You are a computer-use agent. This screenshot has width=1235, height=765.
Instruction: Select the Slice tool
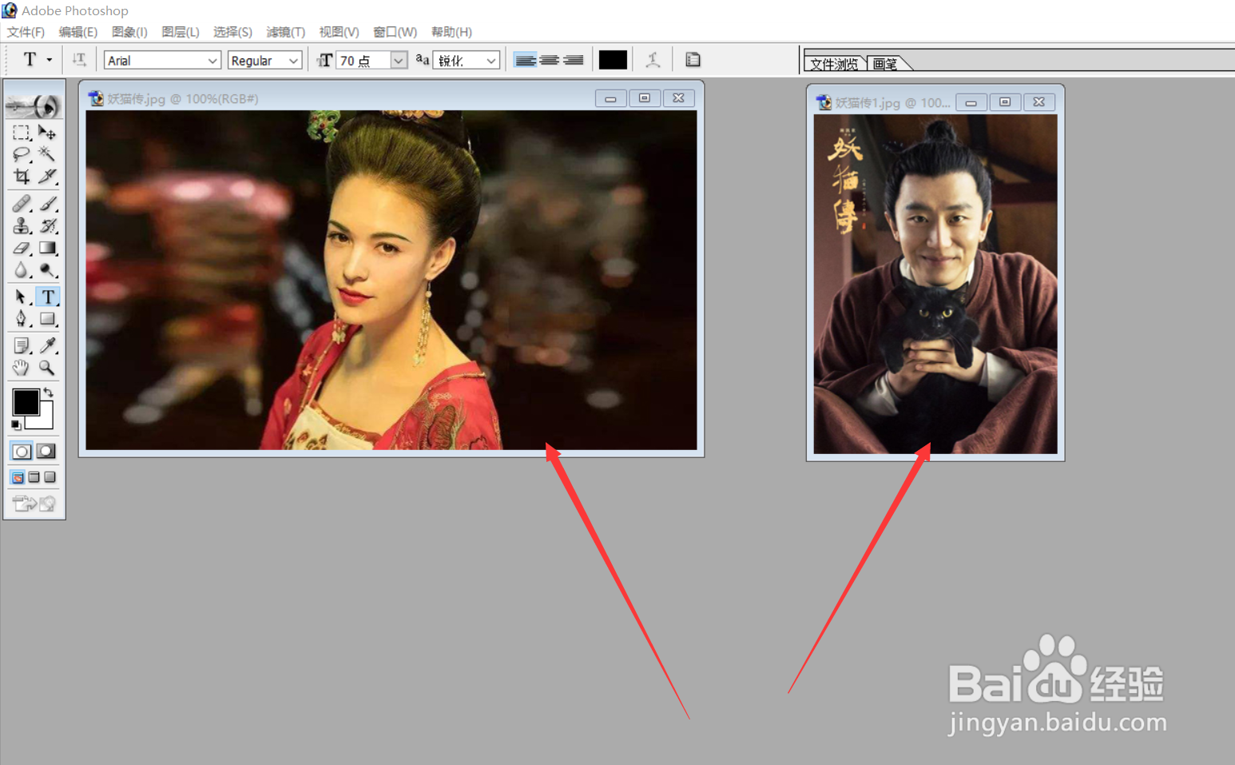coord(47,176)
